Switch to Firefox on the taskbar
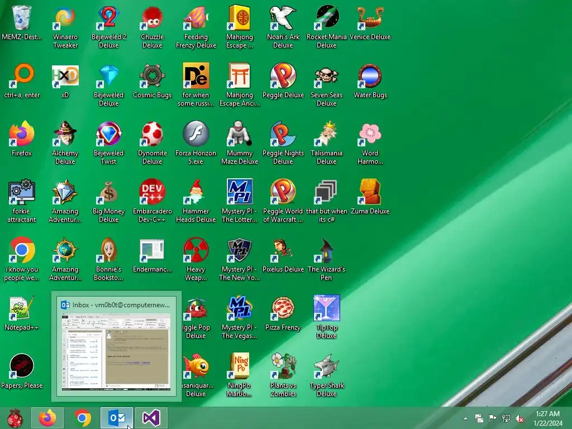Viewport: 572px width, 429px height. [x=47, y=418]
